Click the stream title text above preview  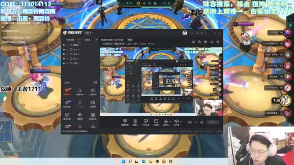point(113,40)
